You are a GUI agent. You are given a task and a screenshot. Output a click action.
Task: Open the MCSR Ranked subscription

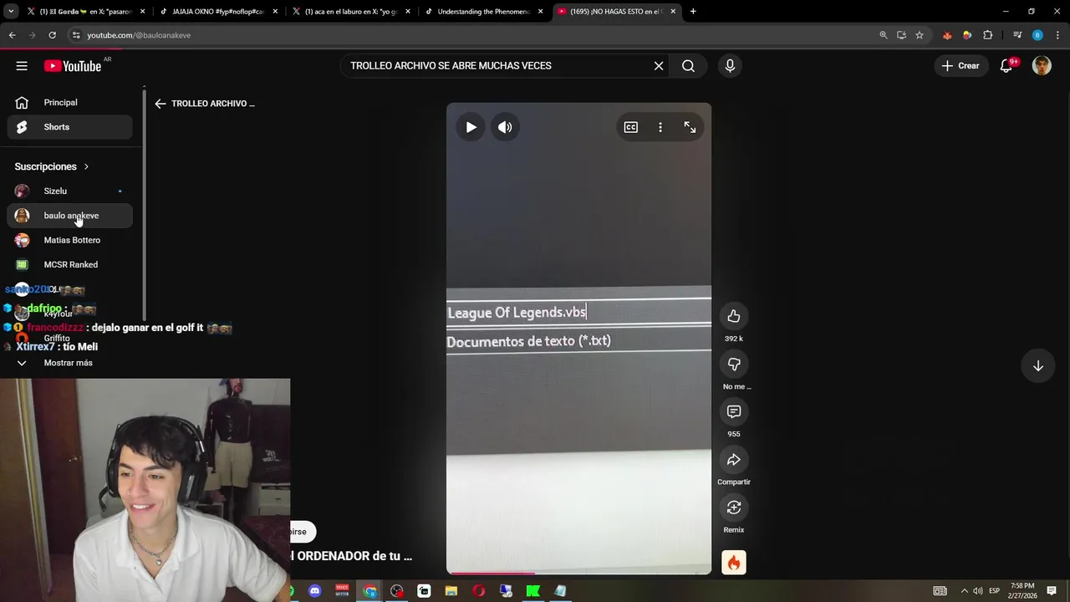coord(70,265)
